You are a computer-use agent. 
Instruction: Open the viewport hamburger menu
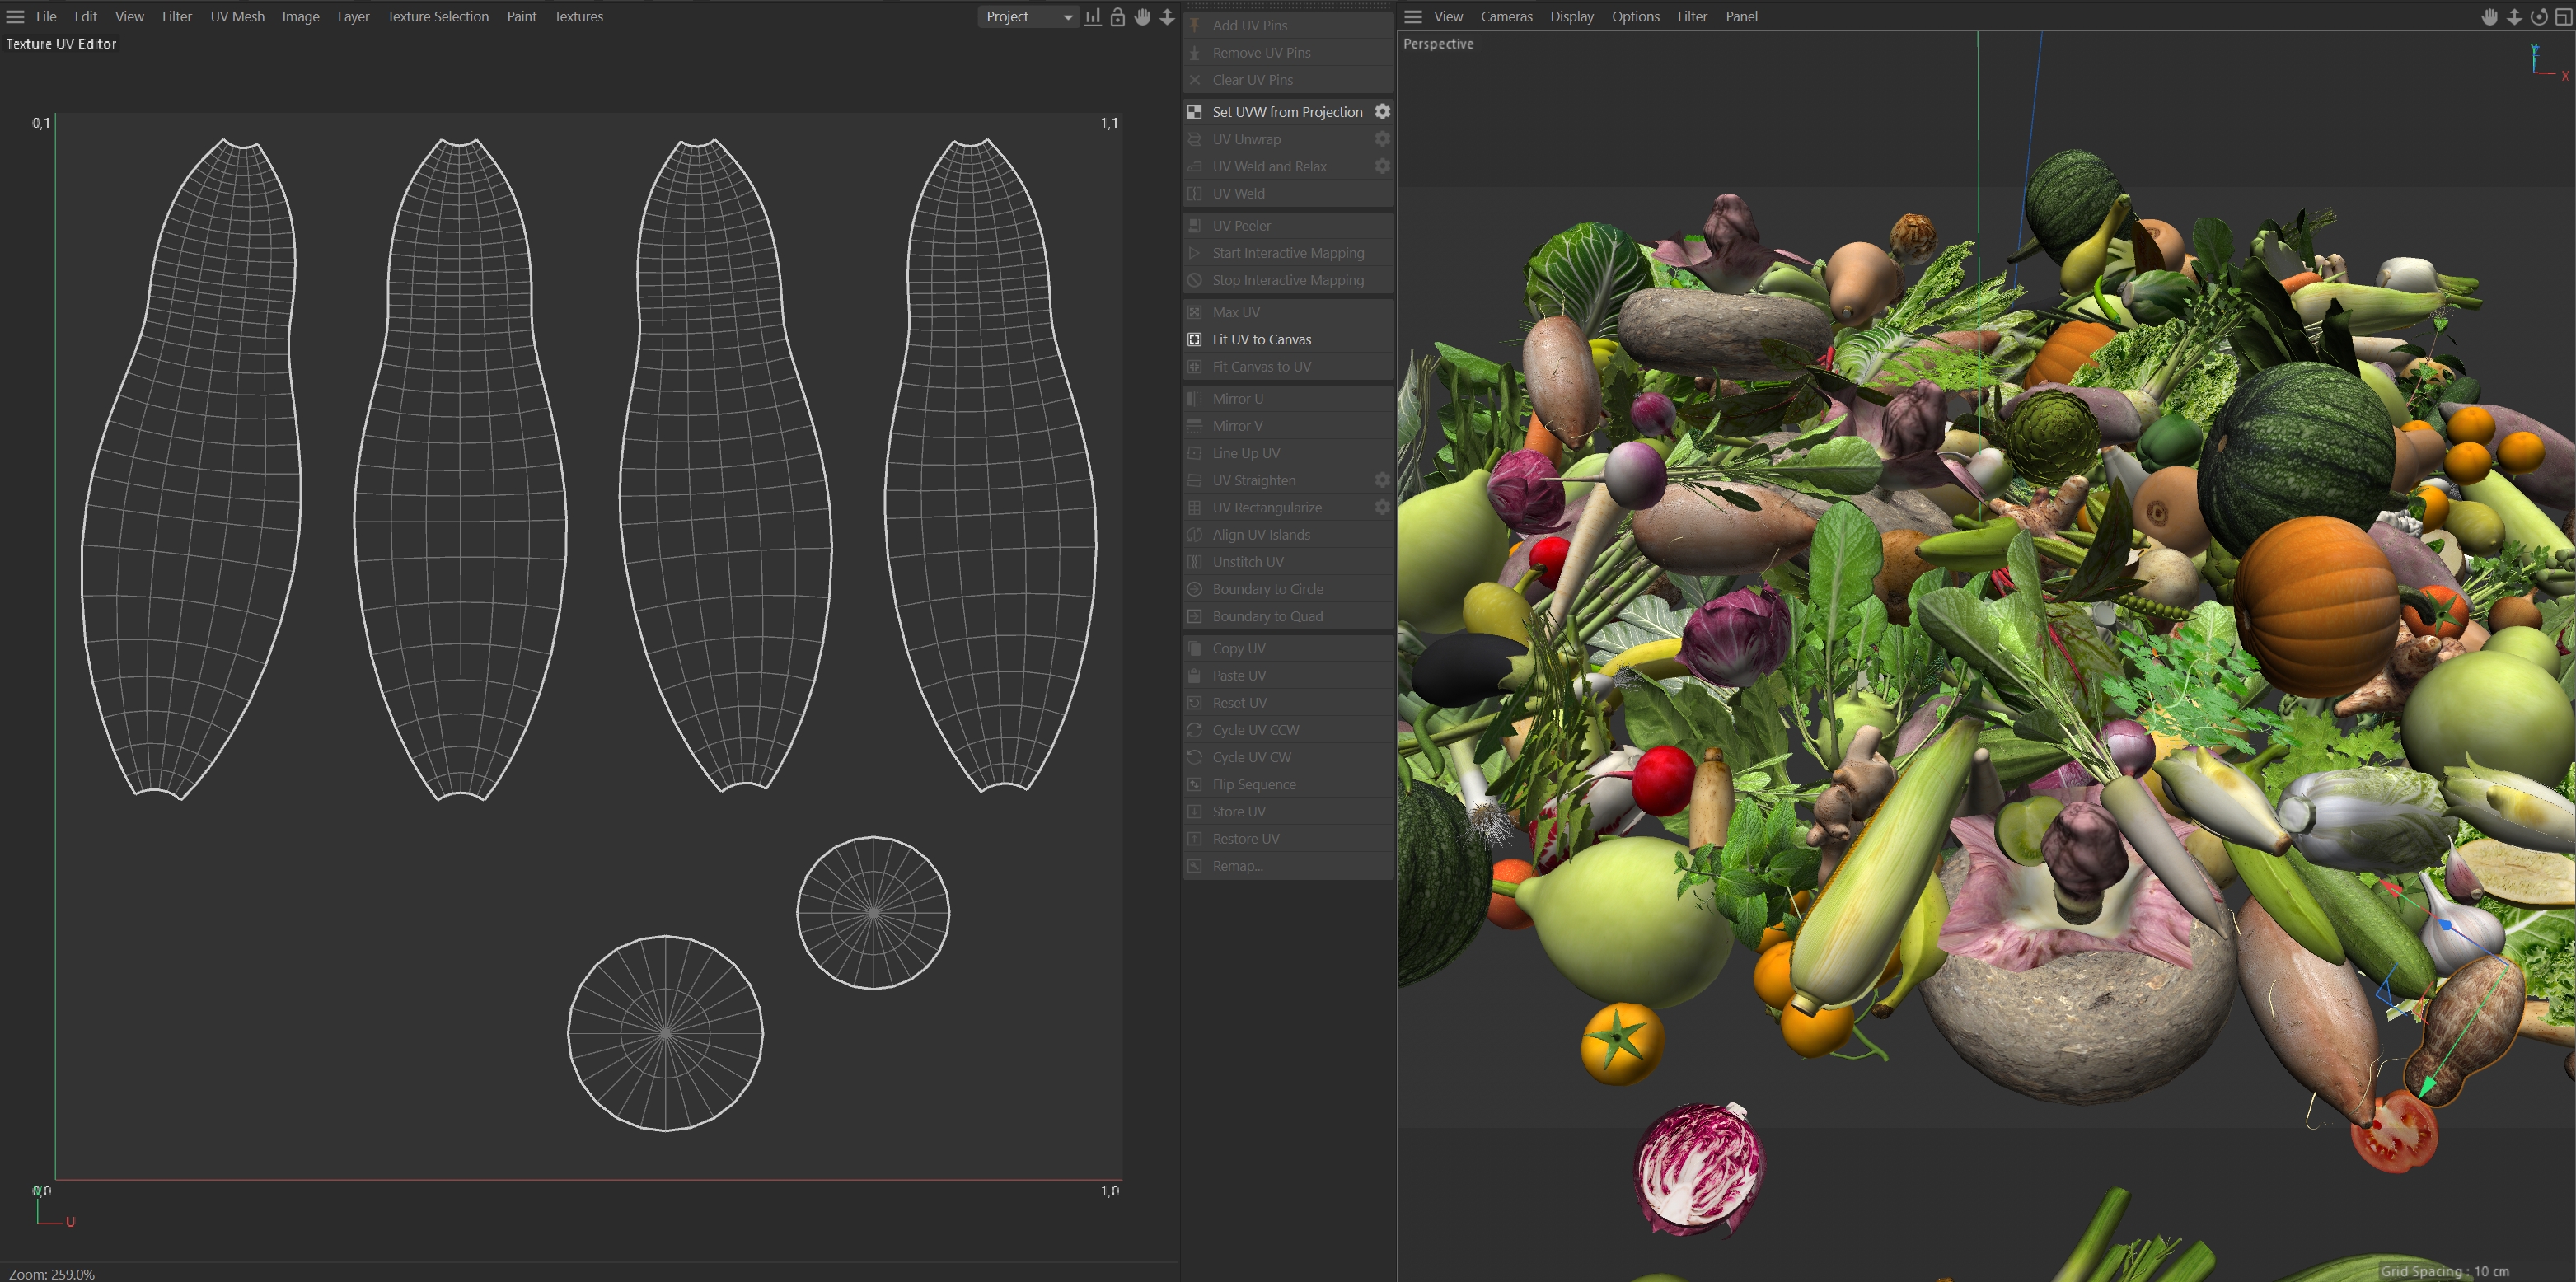pos(1413,17)
